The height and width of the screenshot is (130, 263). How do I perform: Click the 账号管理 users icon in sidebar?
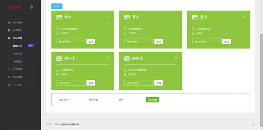(x=9, y=30)
